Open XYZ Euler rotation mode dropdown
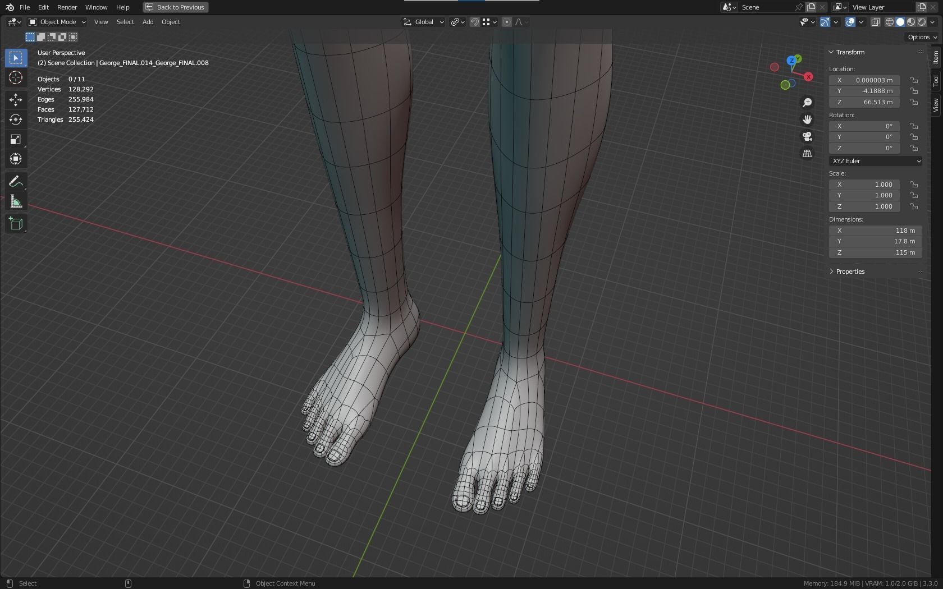The width and height of the screenshot is (943, 589). point(876,161)
